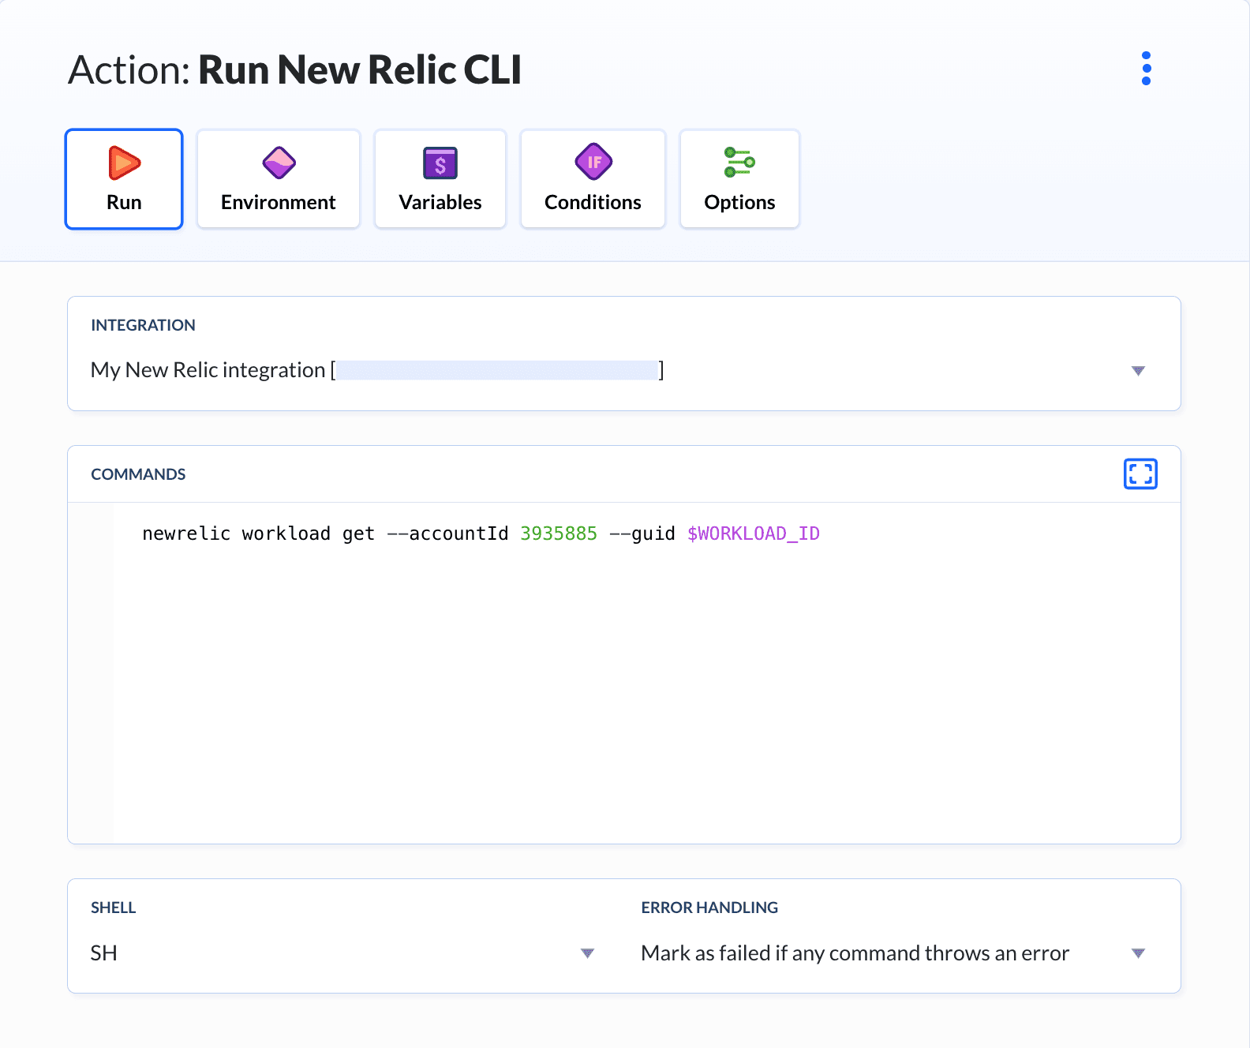Image resolution: width=1250 pixels, height=1048 pixels.
Task: Switch to the Environment tab label
Action: (279, 203)
